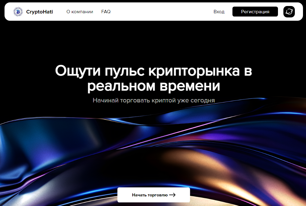Go to the FAQ page
Image resolution: width=306 pixels, height=206 pixels.
coord(106,12)
